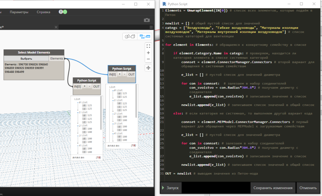Switch to 3D geometry background view
Viewport: 322px width, 196px height.
(130, 36)
